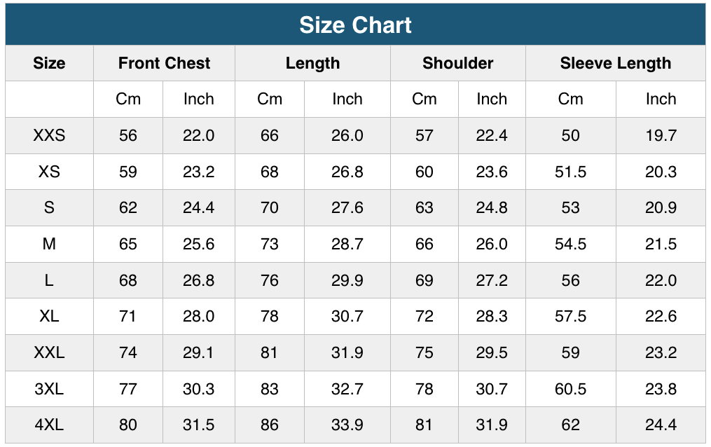711x447 pixels.
Task: Click the Cm subheader under Front Chest
Action: [x=128, y=99]
